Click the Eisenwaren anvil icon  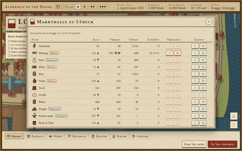(34, 116)
